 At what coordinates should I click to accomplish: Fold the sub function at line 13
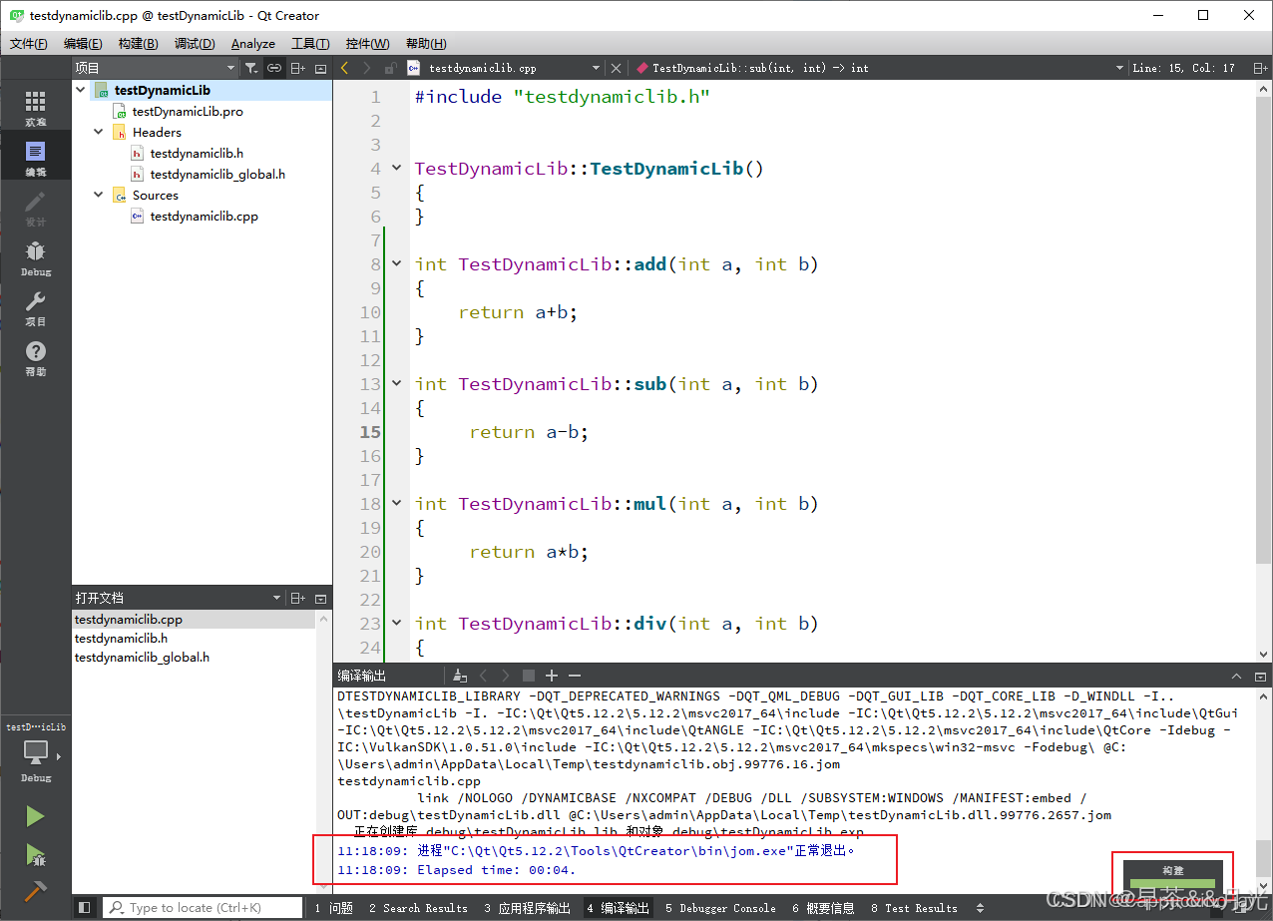pos(396,384)
